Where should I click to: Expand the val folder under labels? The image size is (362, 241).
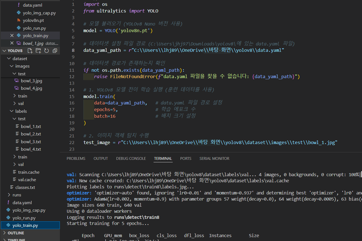(14, 165)
